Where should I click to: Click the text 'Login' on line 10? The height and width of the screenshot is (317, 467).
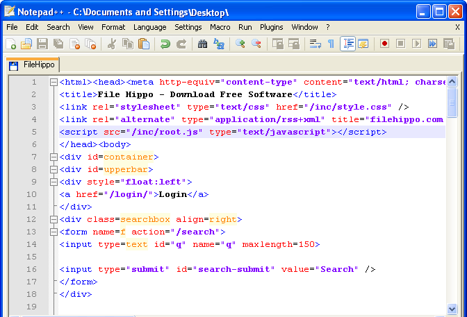[x=173, y=194]
